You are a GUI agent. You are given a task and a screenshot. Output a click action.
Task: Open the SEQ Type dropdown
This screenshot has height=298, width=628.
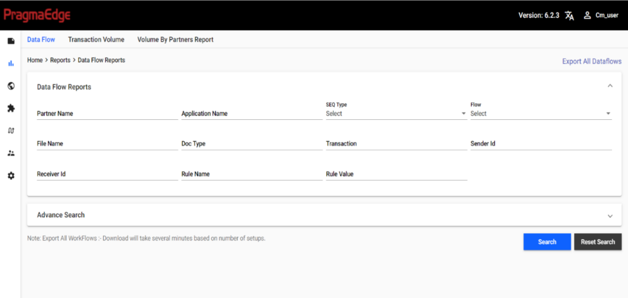point(397,113)
